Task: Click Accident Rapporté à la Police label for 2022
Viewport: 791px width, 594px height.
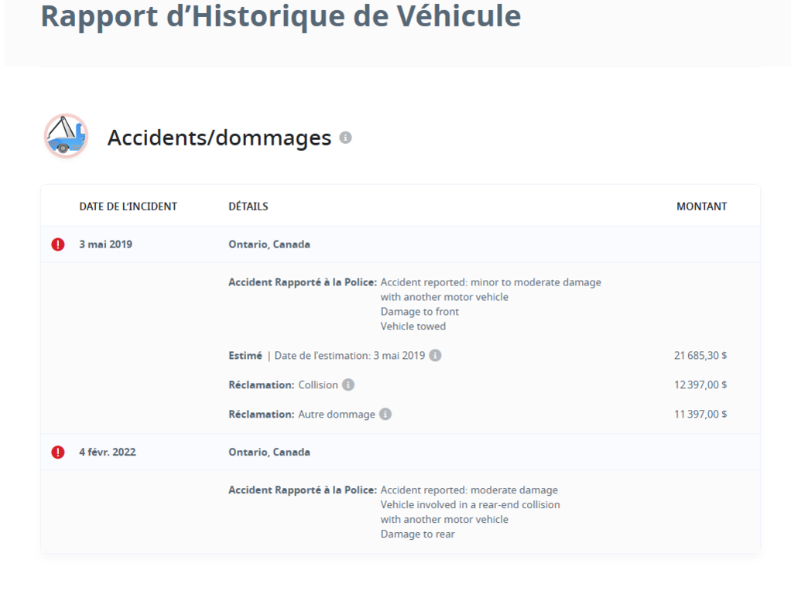Action: 303,490
